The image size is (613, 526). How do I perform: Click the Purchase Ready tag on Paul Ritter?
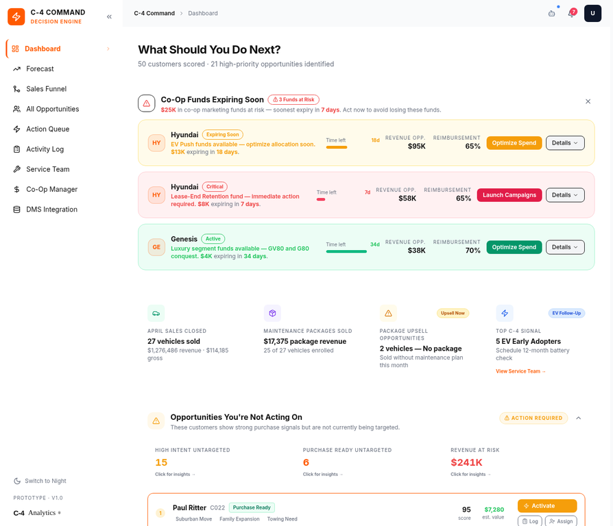[x=252, y=508]
